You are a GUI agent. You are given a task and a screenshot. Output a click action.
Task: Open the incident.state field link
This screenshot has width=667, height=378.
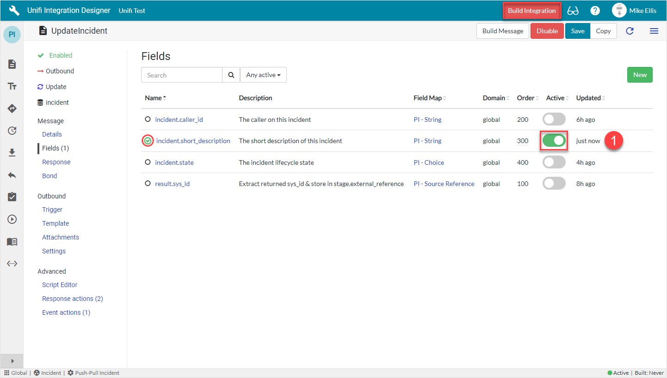(174, 162)
